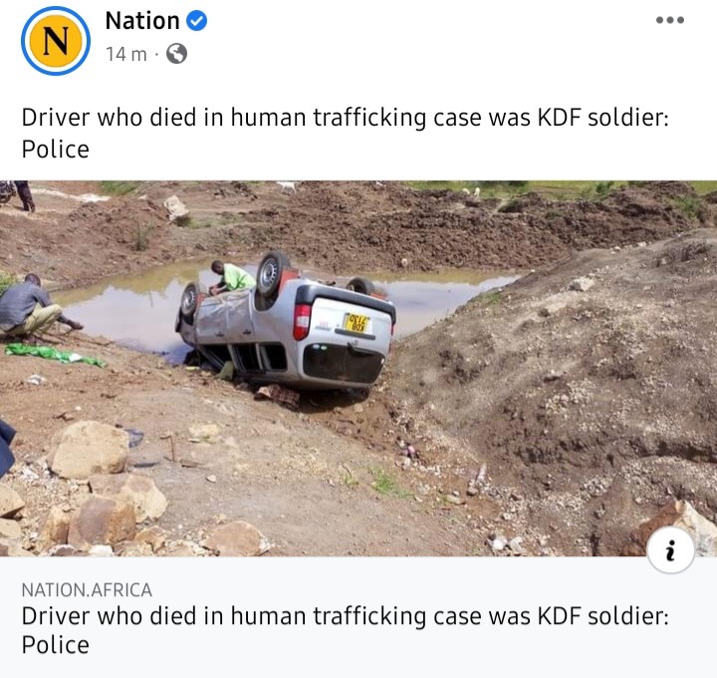Click the man in green shirt atop car

pyautogui.click(x=233, y=277)
